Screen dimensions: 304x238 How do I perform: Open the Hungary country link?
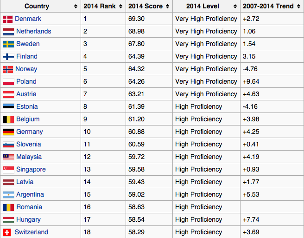(28, 220)
